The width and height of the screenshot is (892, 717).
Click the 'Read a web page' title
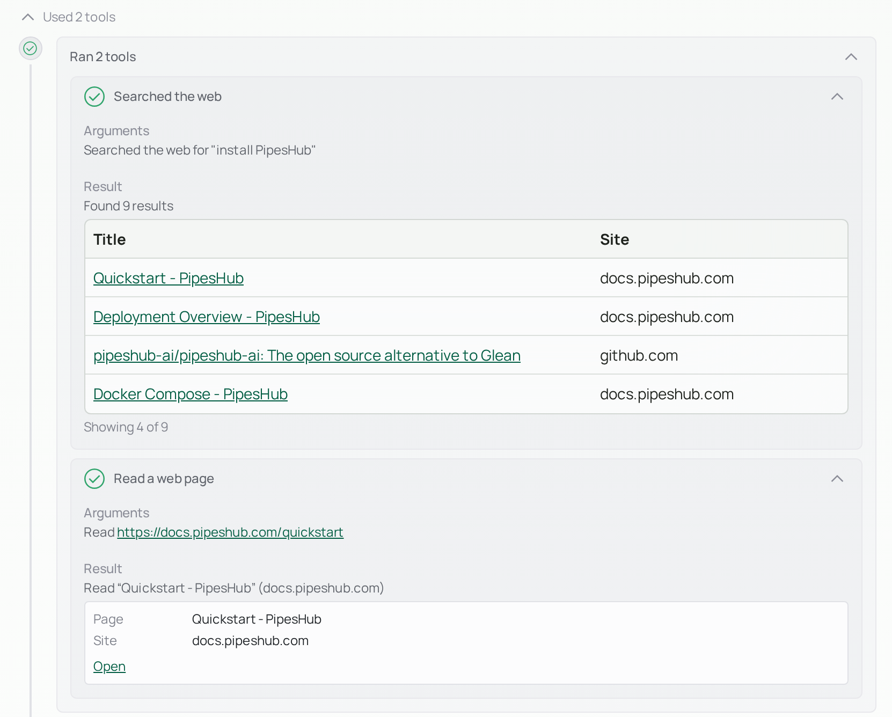pyautogui.click(x=164, y=479)
